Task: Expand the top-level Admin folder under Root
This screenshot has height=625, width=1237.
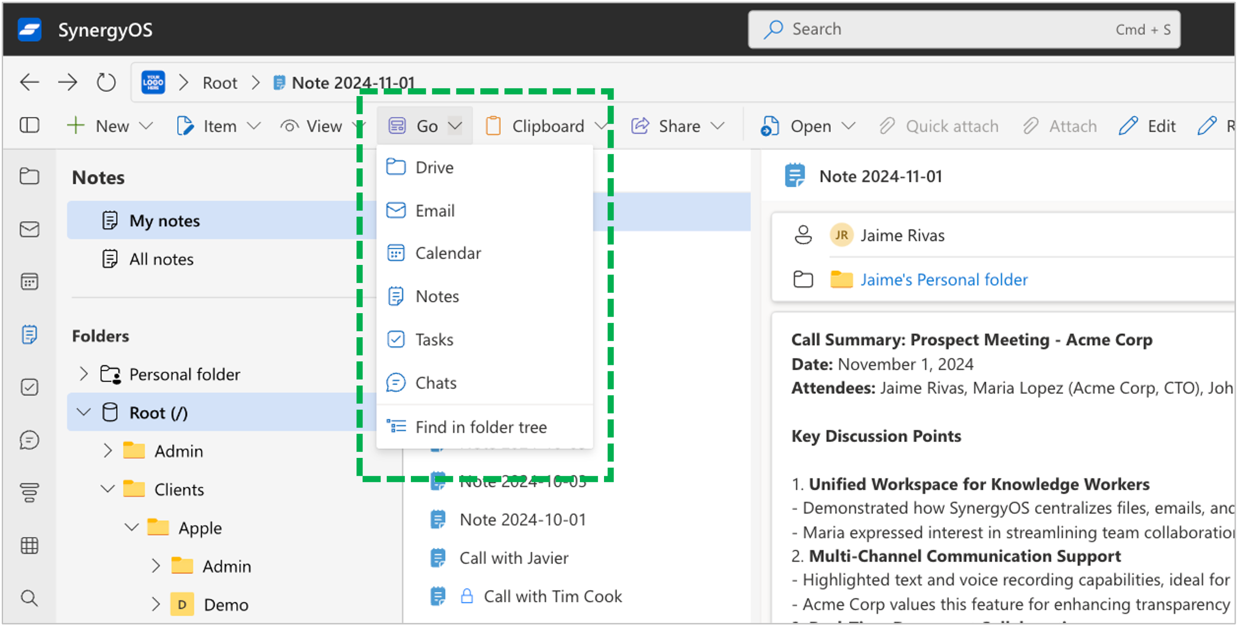Action: tap(108, 450)
